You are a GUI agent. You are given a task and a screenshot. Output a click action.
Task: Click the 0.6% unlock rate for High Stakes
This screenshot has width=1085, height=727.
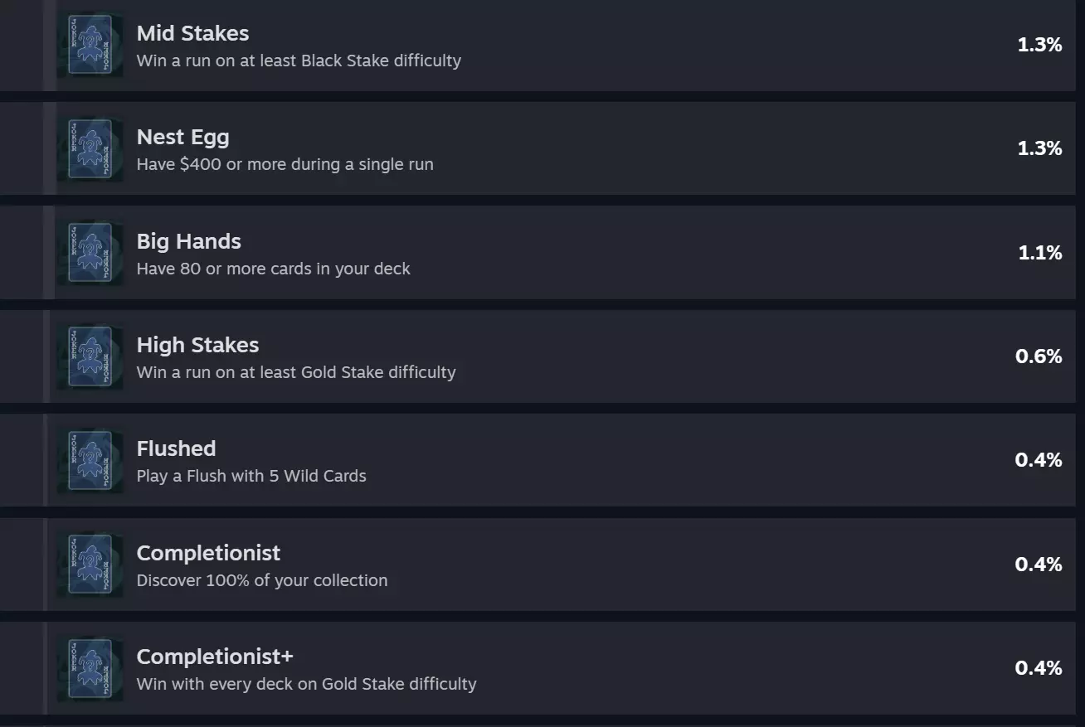click(1039, 356)
